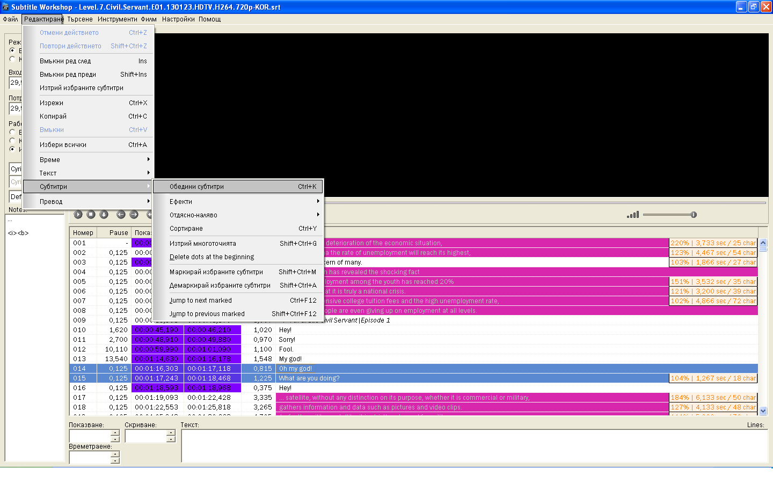The width and height of the screenshot is (773, 483).
Task: Select subtitle row 011 Sorry!
Action: [413, 340]
